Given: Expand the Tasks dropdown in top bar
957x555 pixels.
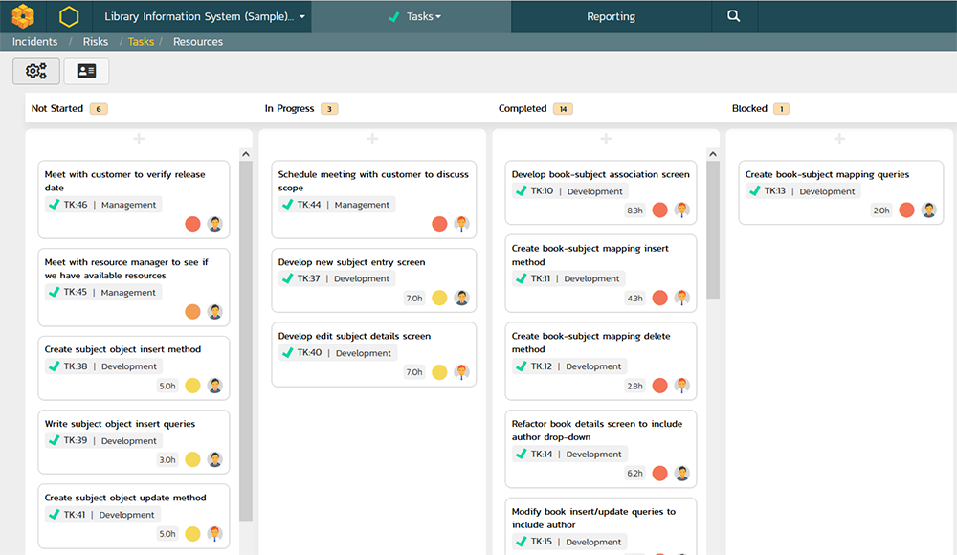Looking at the screenshot, I should 413,16.
